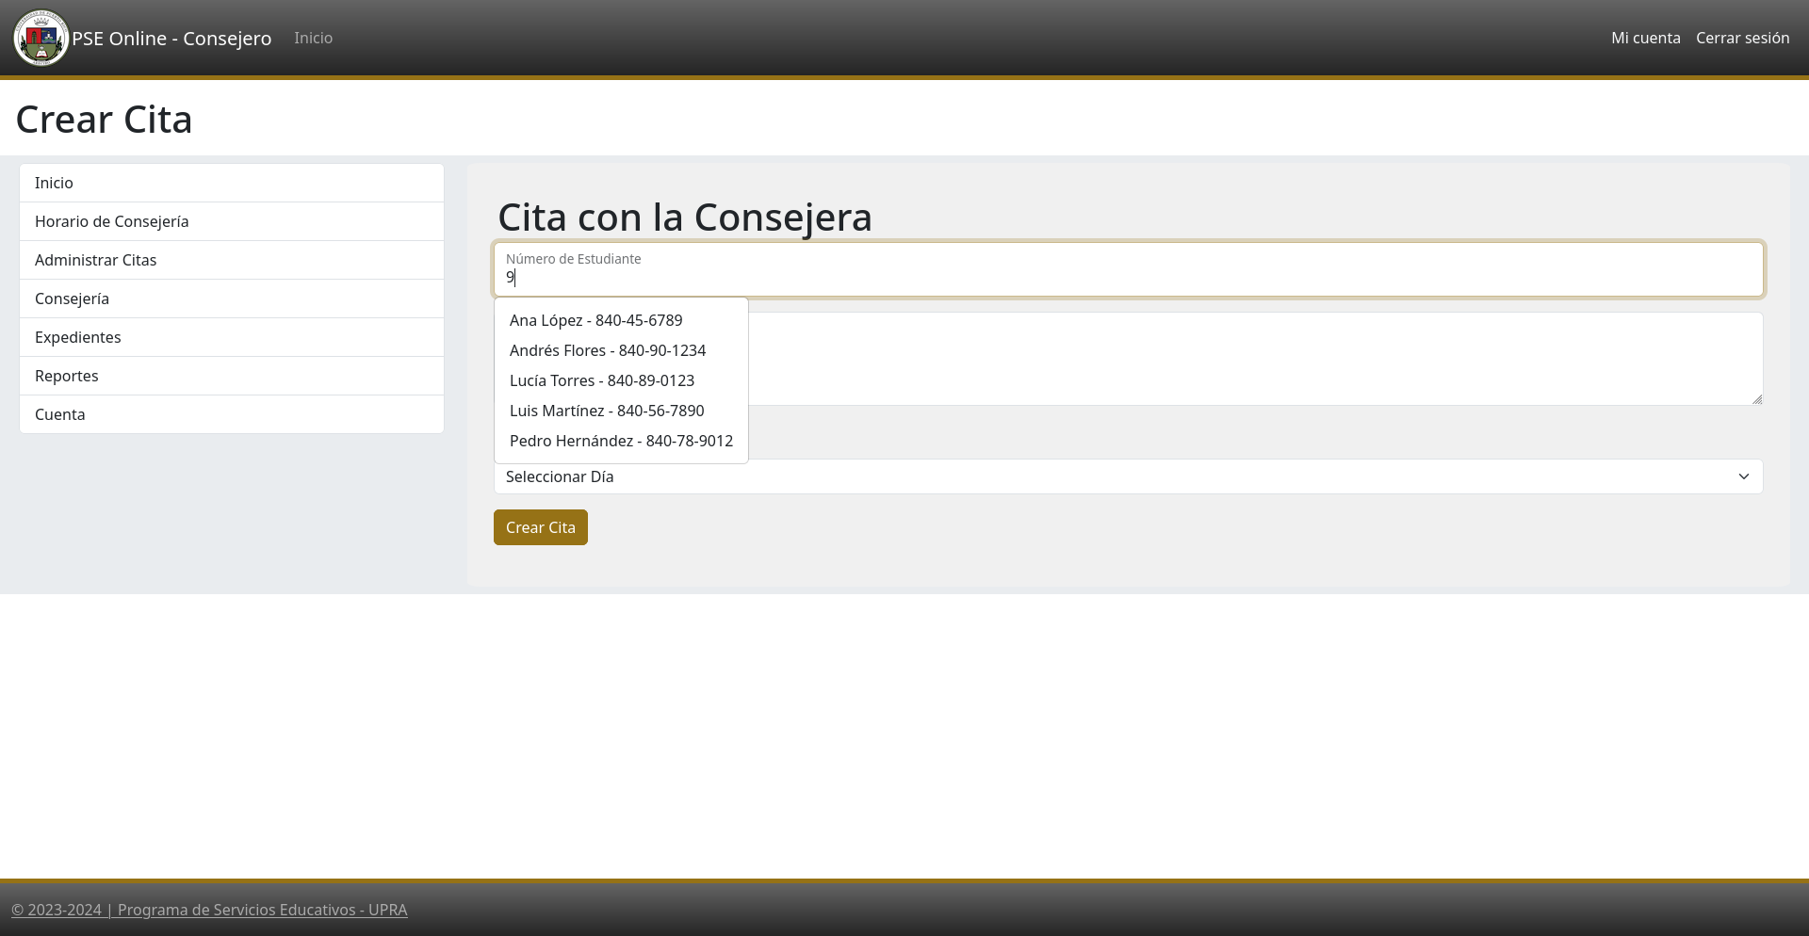Screen dimensions: 1809x936
Task: Choose Andrés Flores - 840-90-1234 suggestion
Action: click(621, 350)
